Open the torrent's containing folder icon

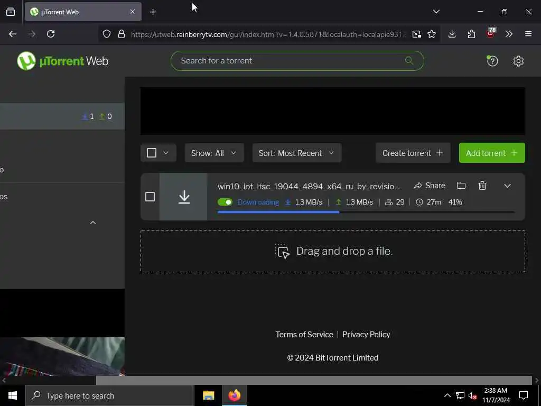coord(461,186)
